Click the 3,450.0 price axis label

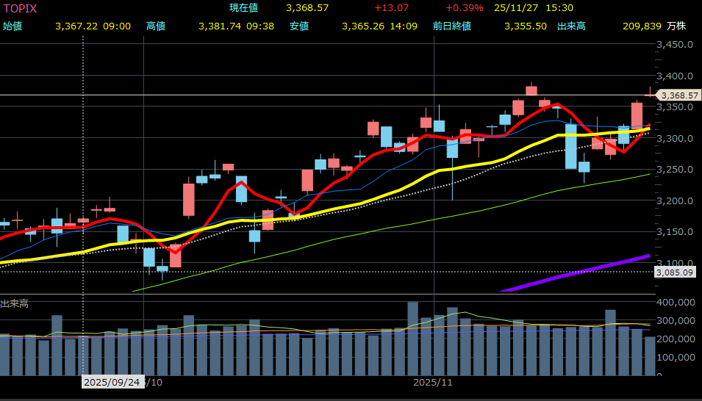[x=675, y=45]
